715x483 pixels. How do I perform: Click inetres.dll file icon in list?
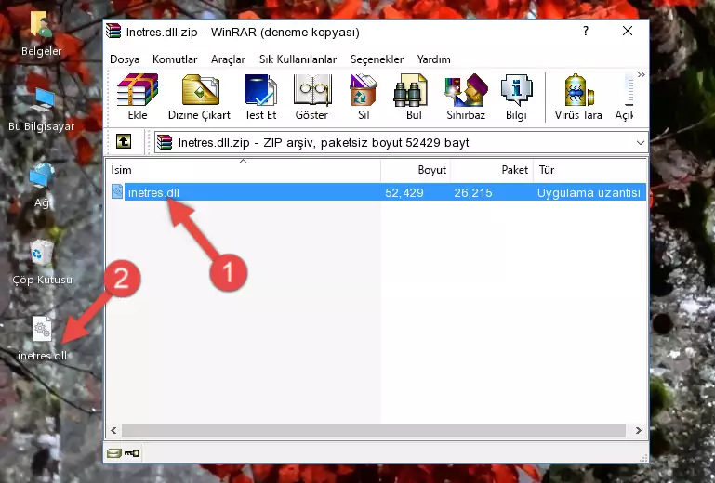coord(117,192)
